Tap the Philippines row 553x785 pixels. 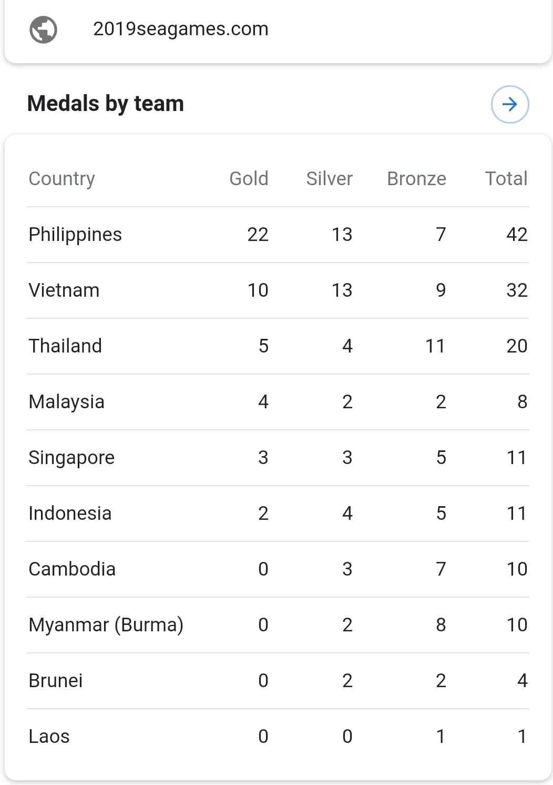(x=278, y=235)
